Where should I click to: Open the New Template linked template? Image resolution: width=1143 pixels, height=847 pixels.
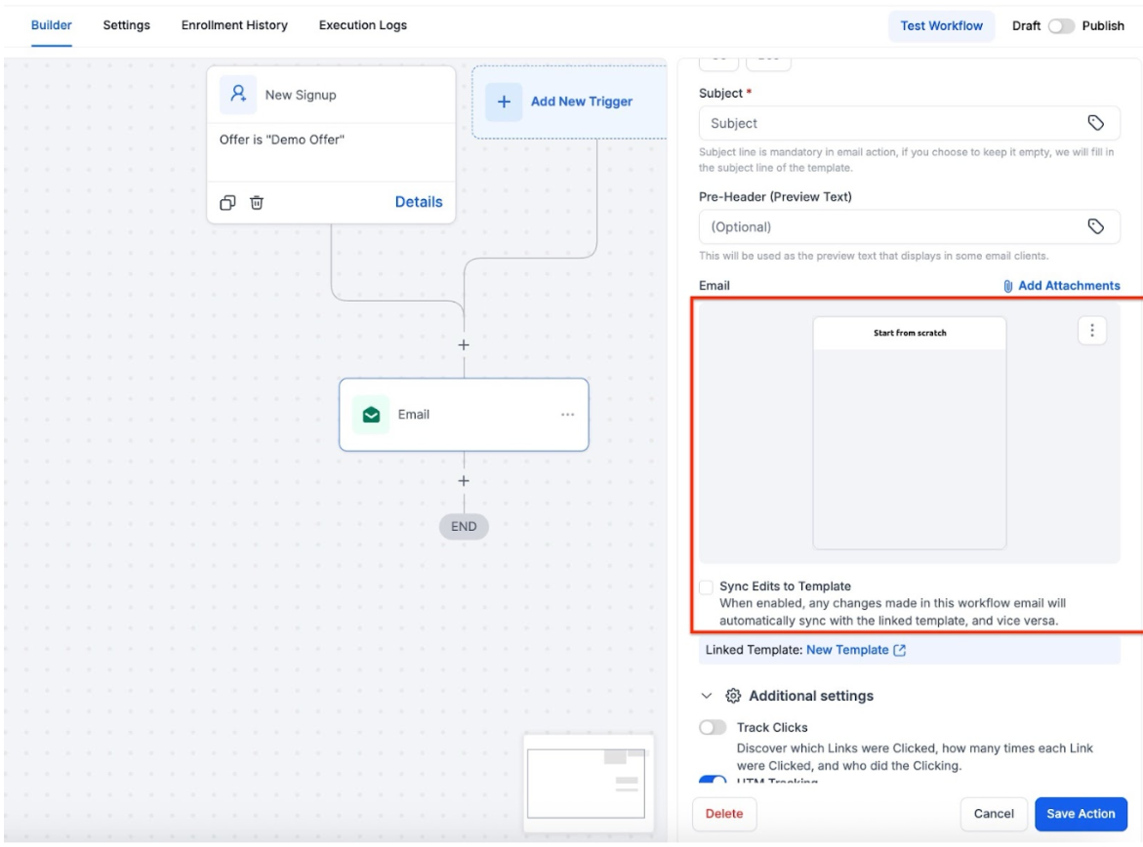point(847,650)
